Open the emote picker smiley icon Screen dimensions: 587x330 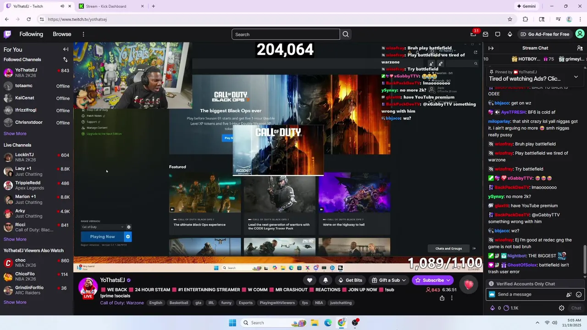[x=579, y=295]
